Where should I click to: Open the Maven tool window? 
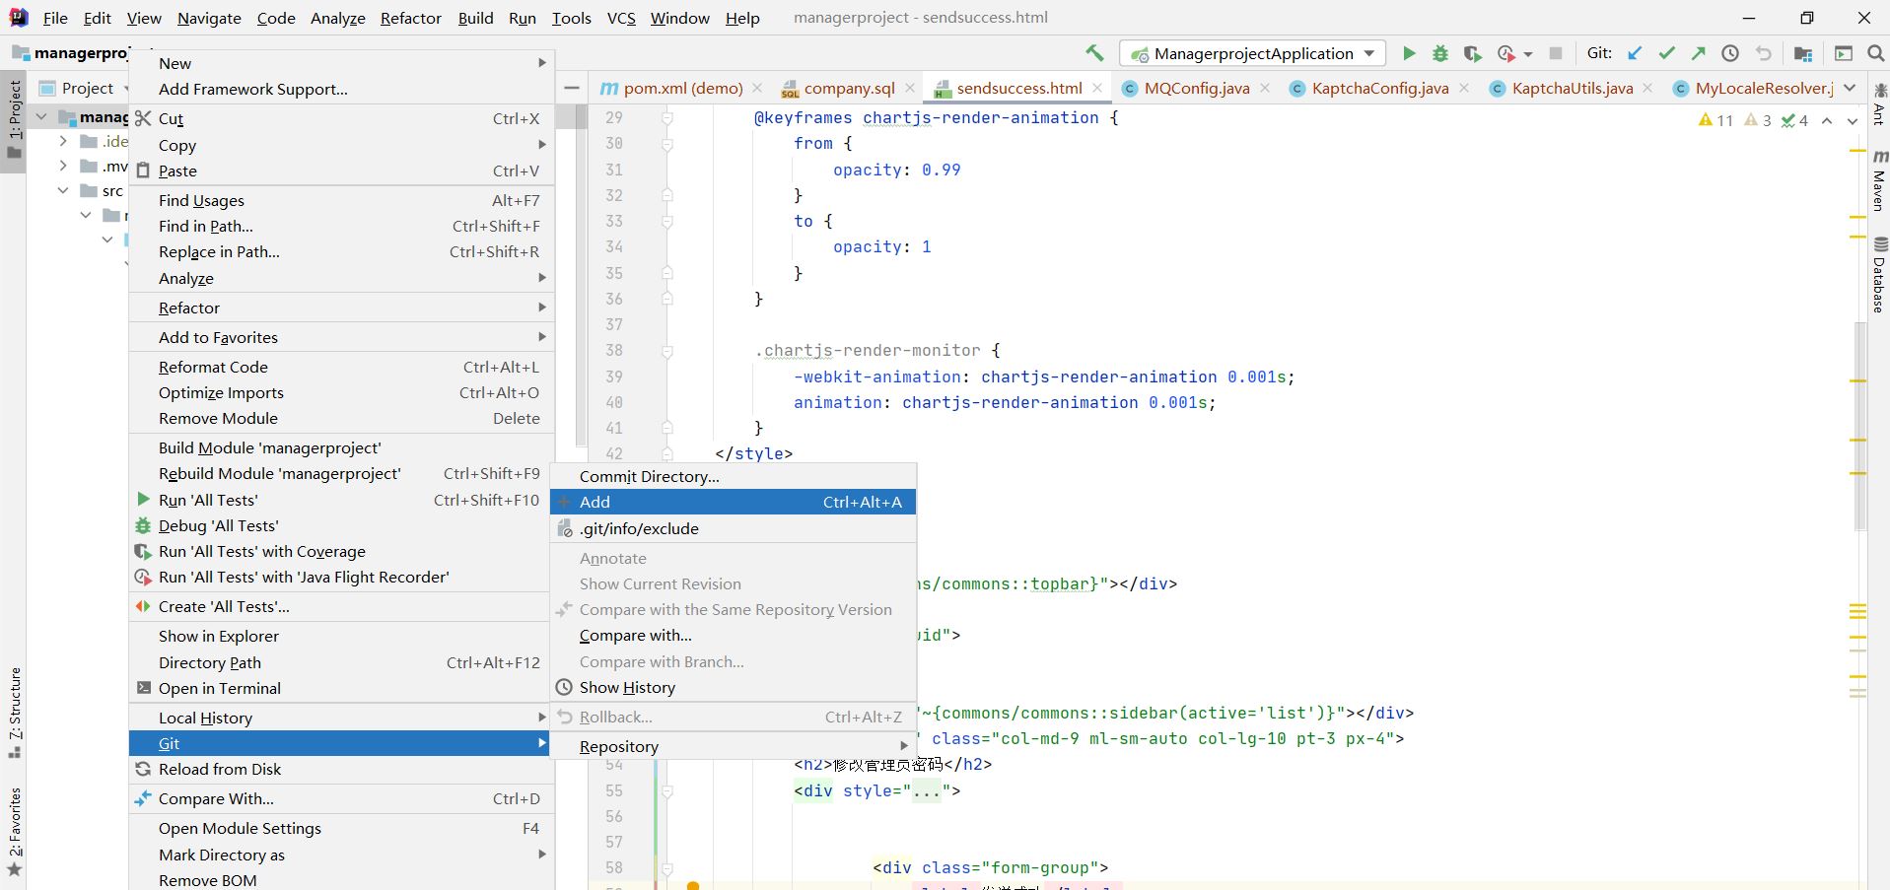pos(1879,180)
